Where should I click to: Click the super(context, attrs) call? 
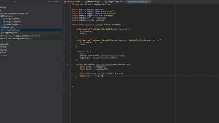pos(91,42)
